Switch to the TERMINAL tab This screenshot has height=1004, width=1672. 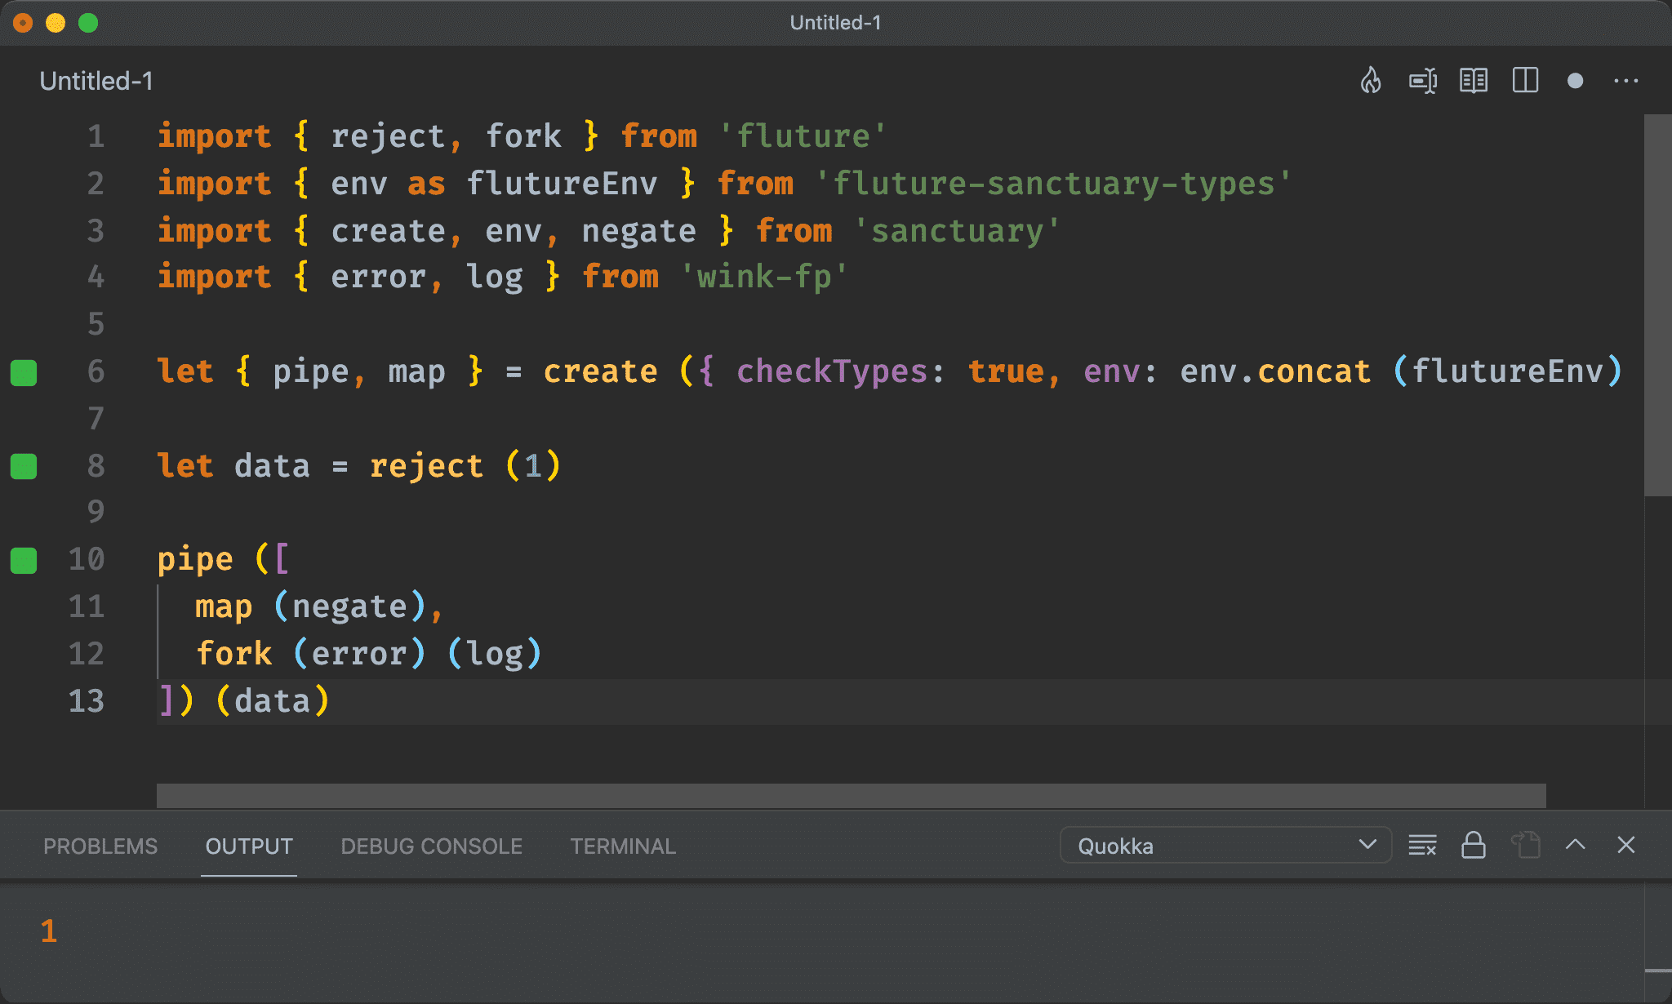(x=623, y=846)
